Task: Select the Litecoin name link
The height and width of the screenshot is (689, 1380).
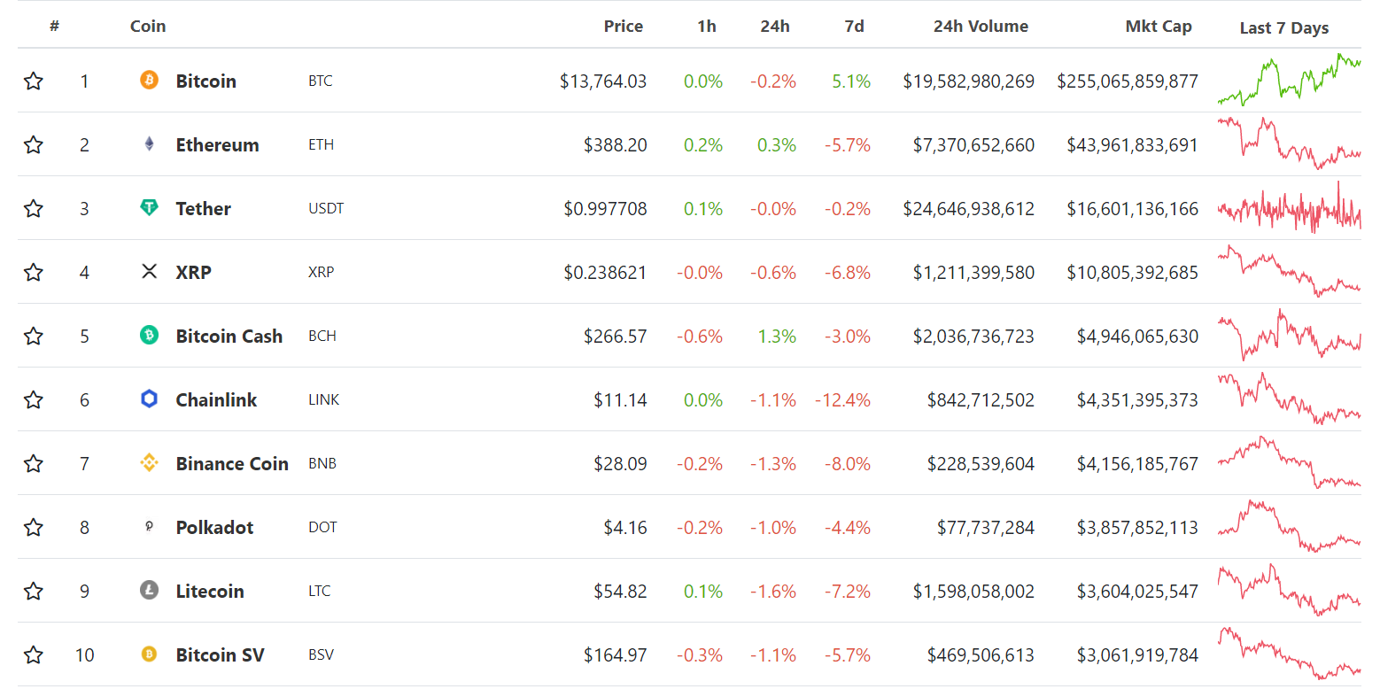Action: click(210, 592)
